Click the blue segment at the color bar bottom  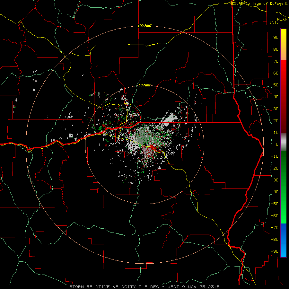(x=284, y=240)
